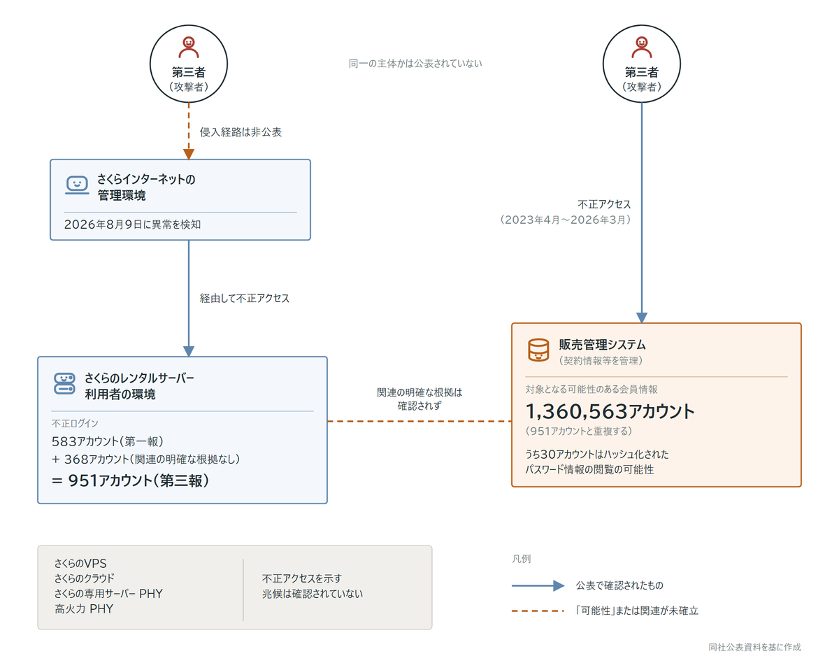Click the 公表で確認されたもの legend label
Screen dimensions: 839x663
619,585
